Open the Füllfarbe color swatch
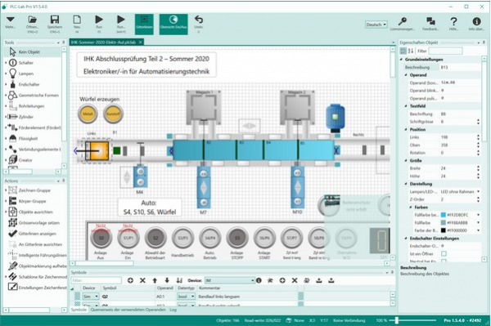This screenshot has width=491, height=326. (443, 222)
